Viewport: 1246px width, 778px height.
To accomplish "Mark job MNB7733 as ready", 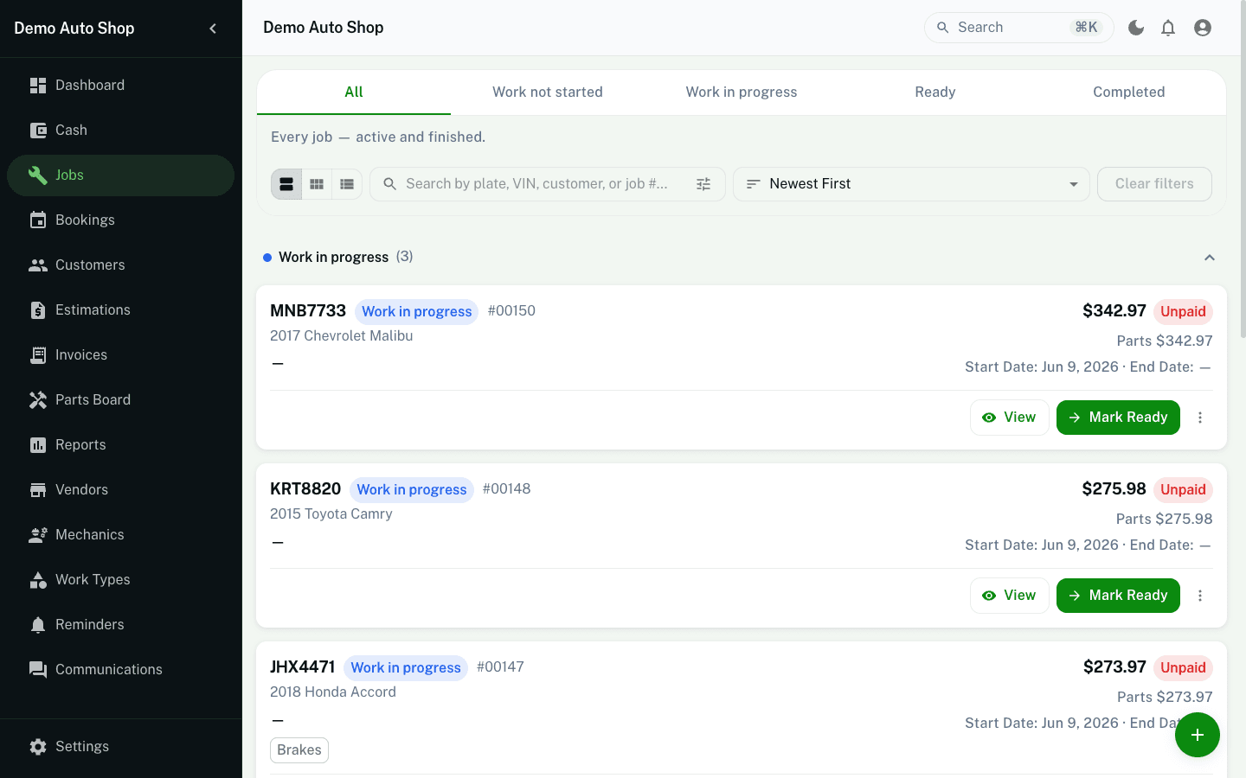I will pyautogui.click(x=1118, y=418).
